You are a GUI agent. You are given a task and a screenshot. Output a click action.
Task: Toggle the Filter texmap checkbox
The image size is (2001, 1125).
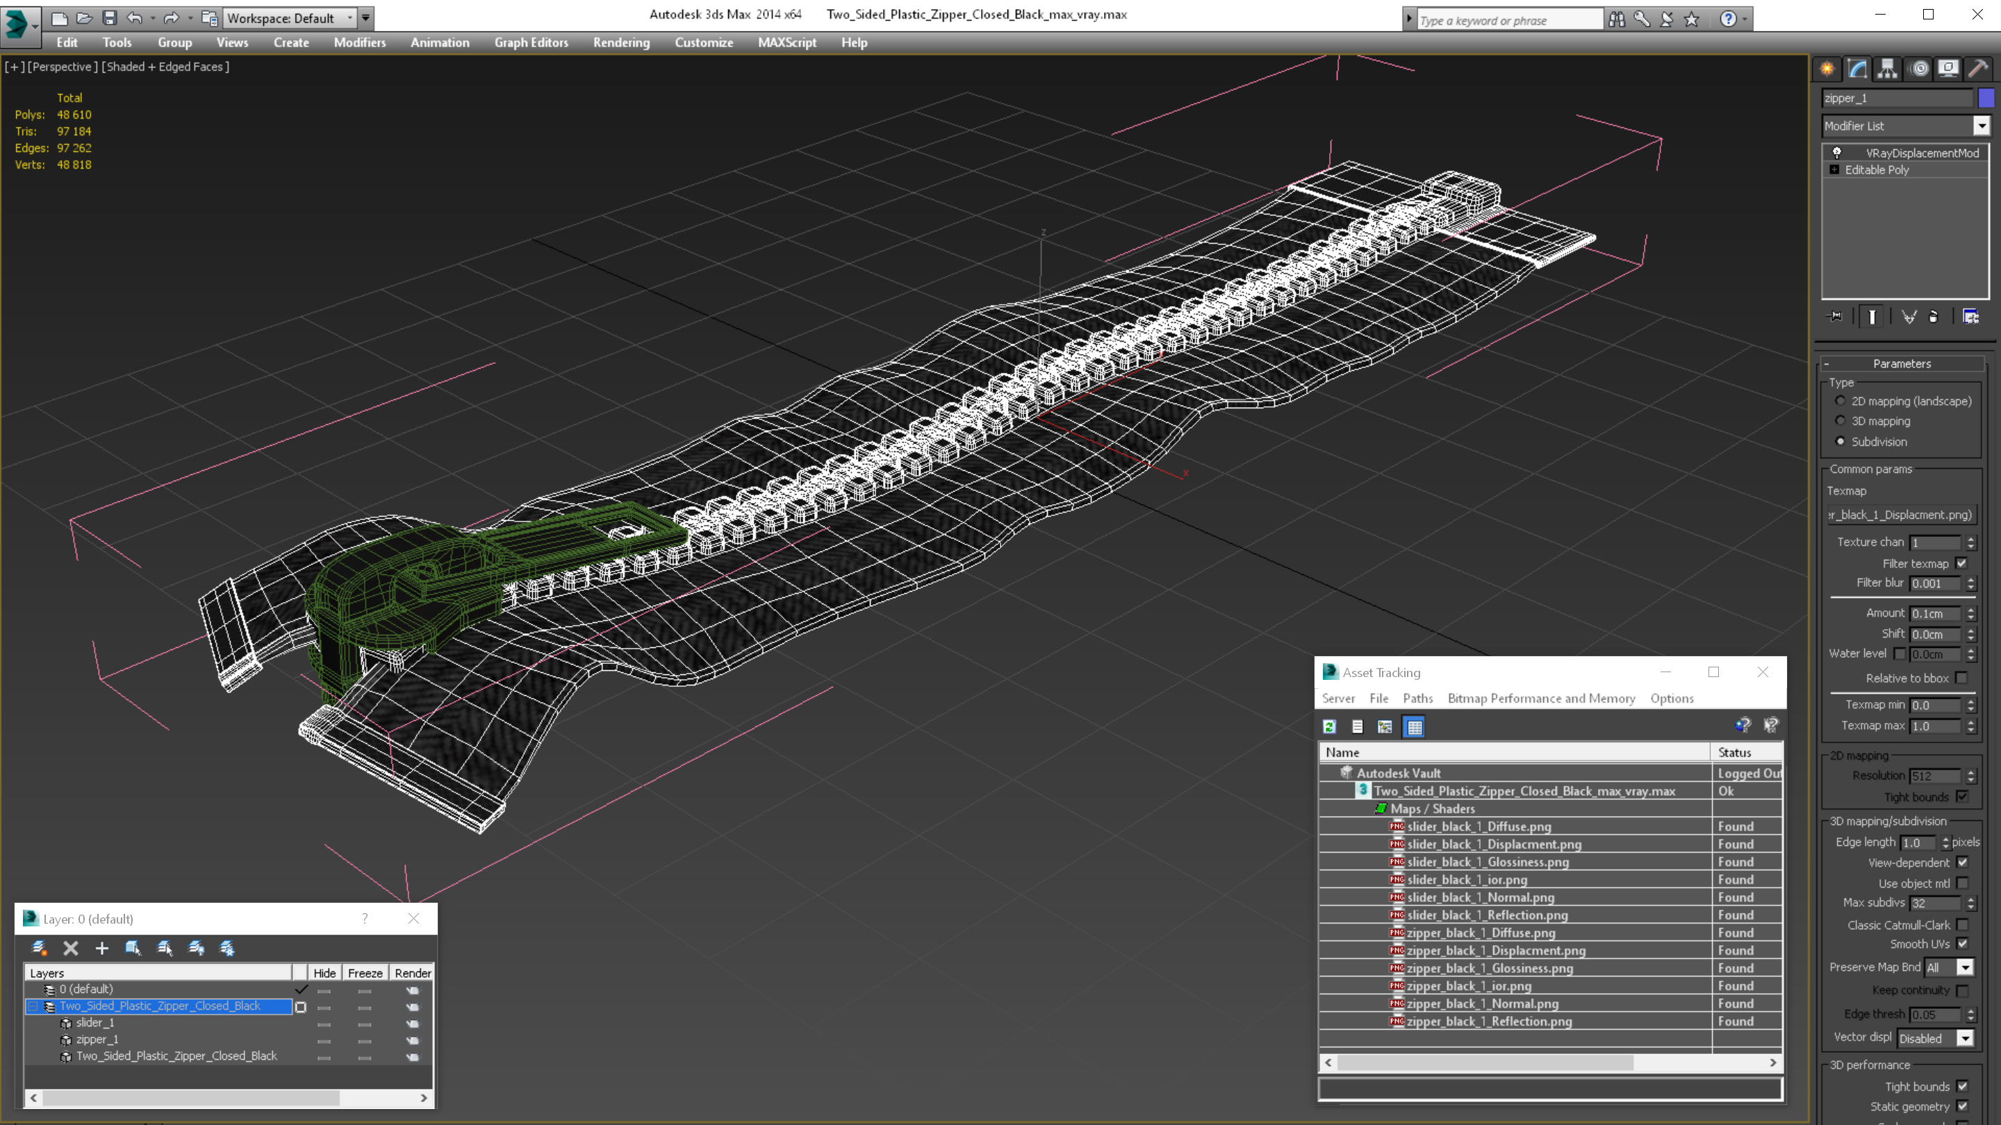click(1961, 563)
